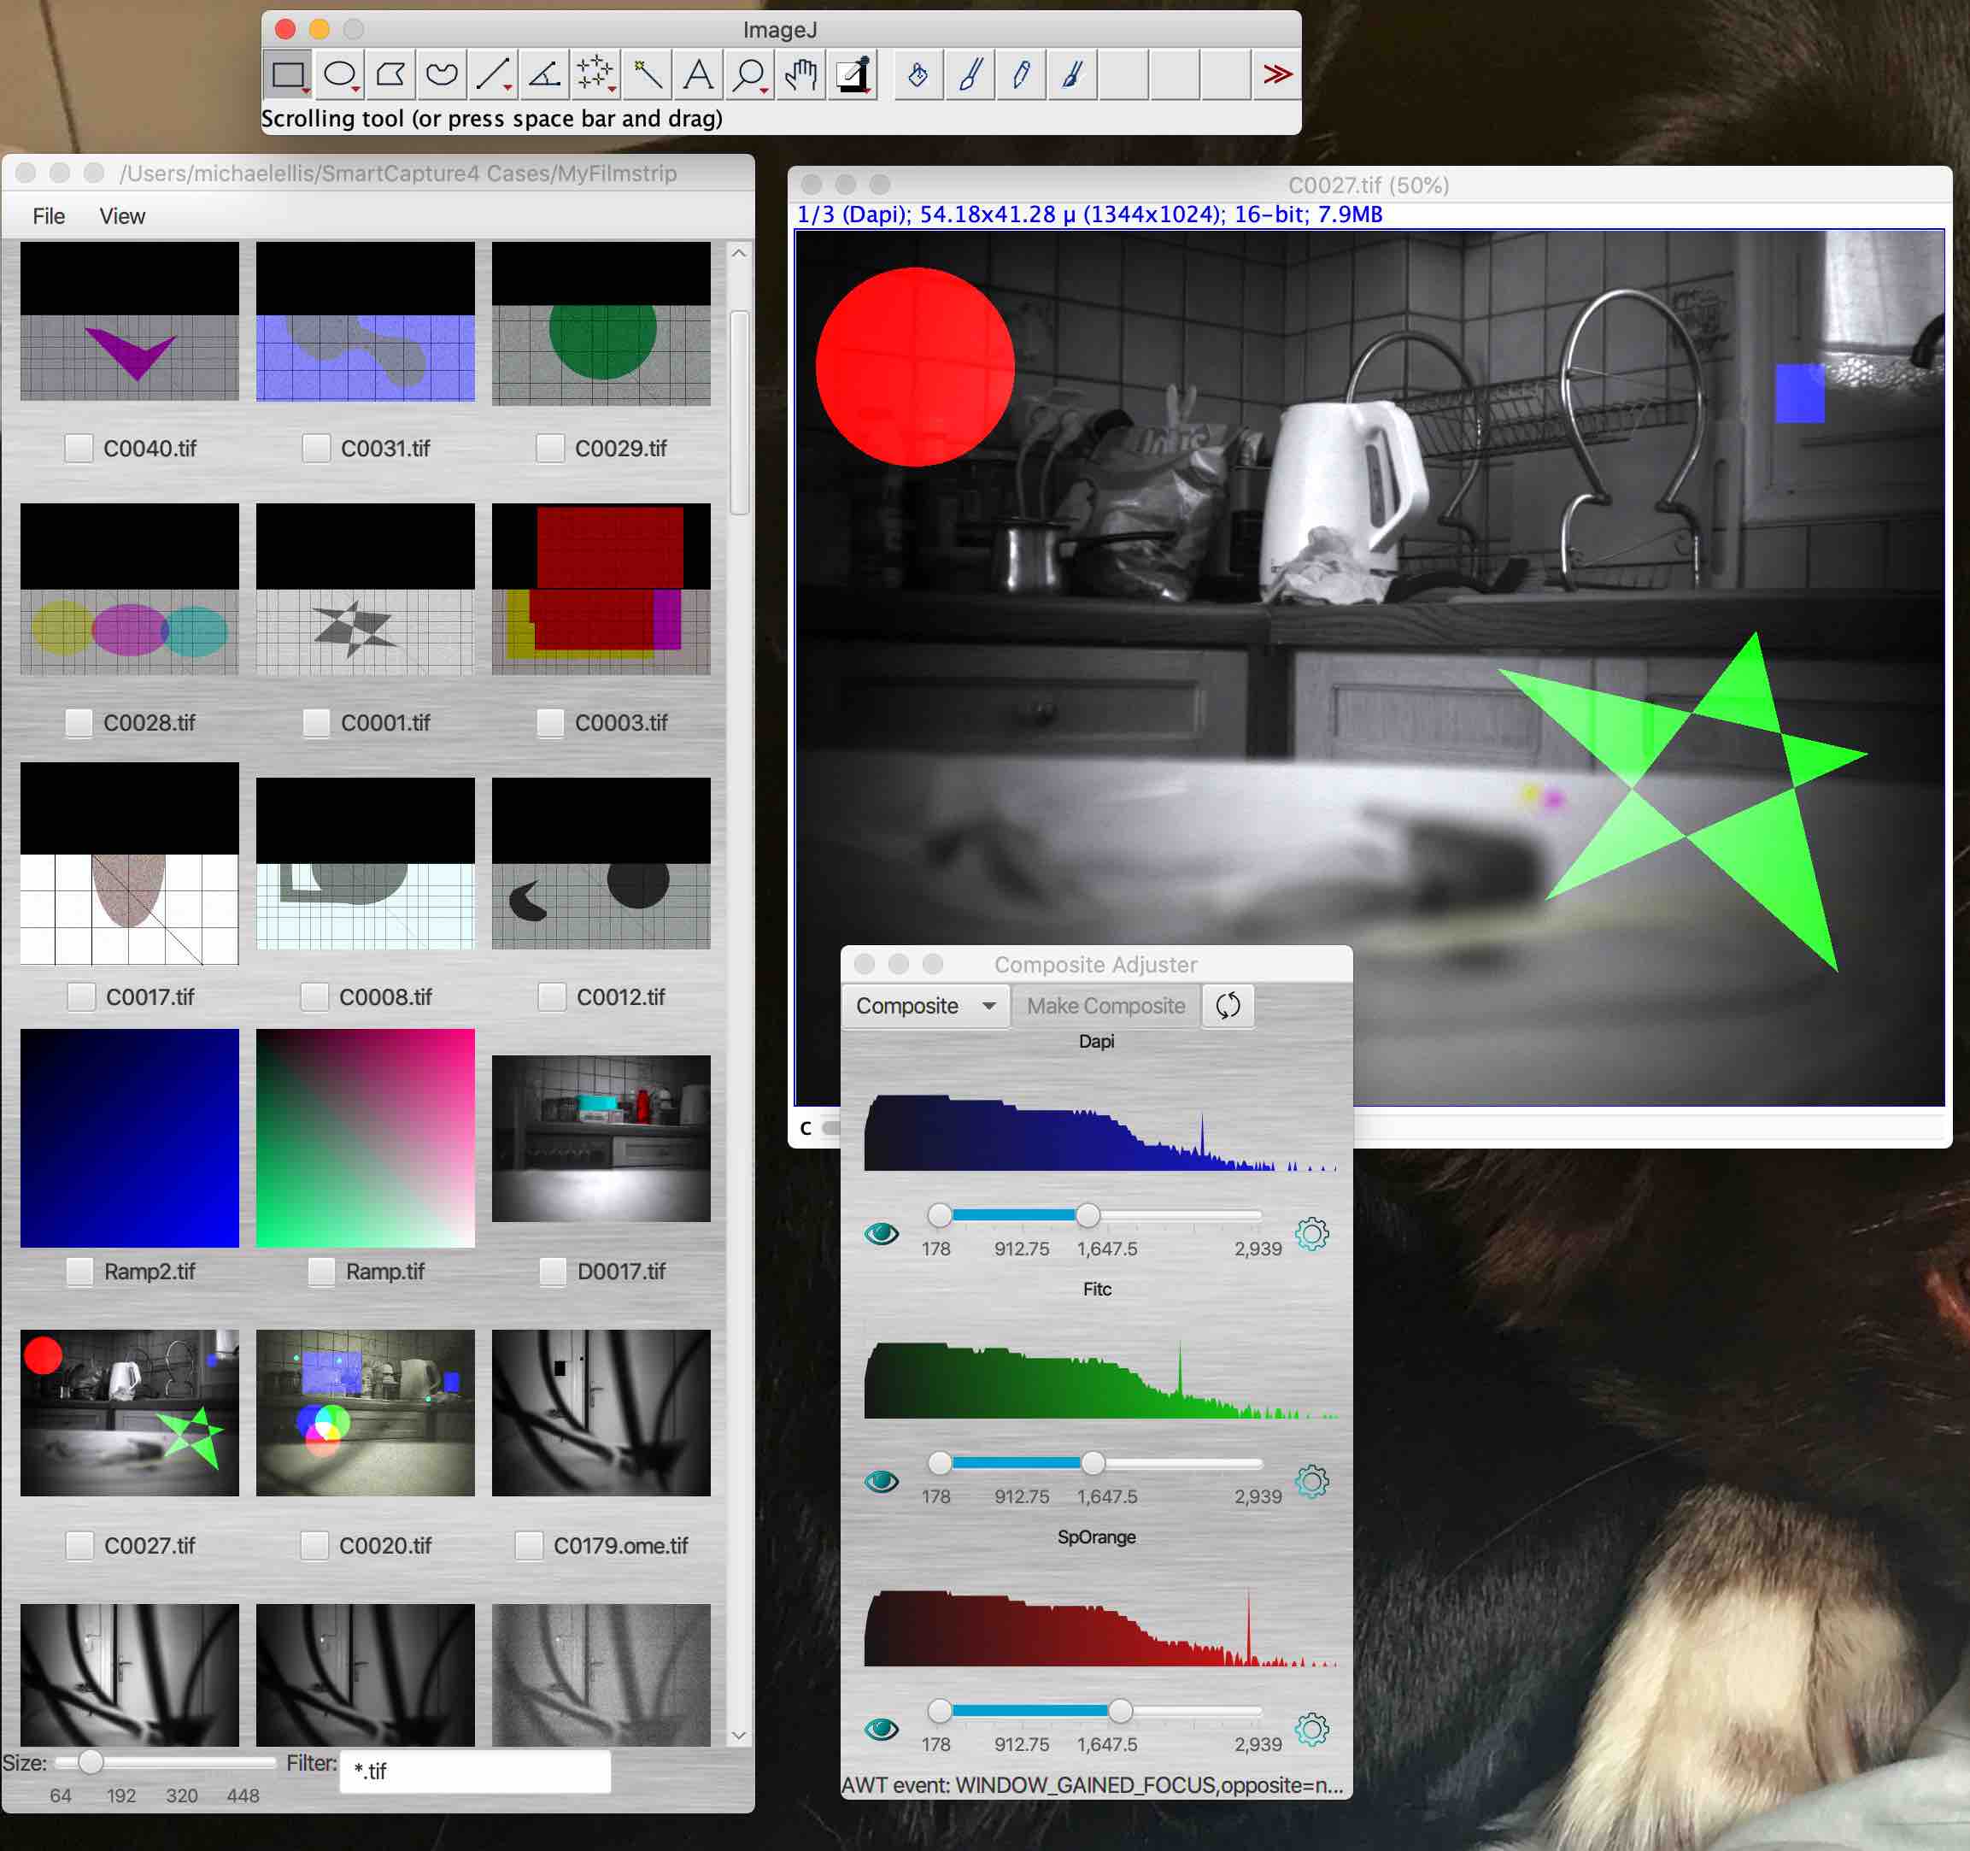Open Dapi channel gear settings
This screenshot has width=1970, height=1851.
pyautogui.click(x=1311, y=1233)
